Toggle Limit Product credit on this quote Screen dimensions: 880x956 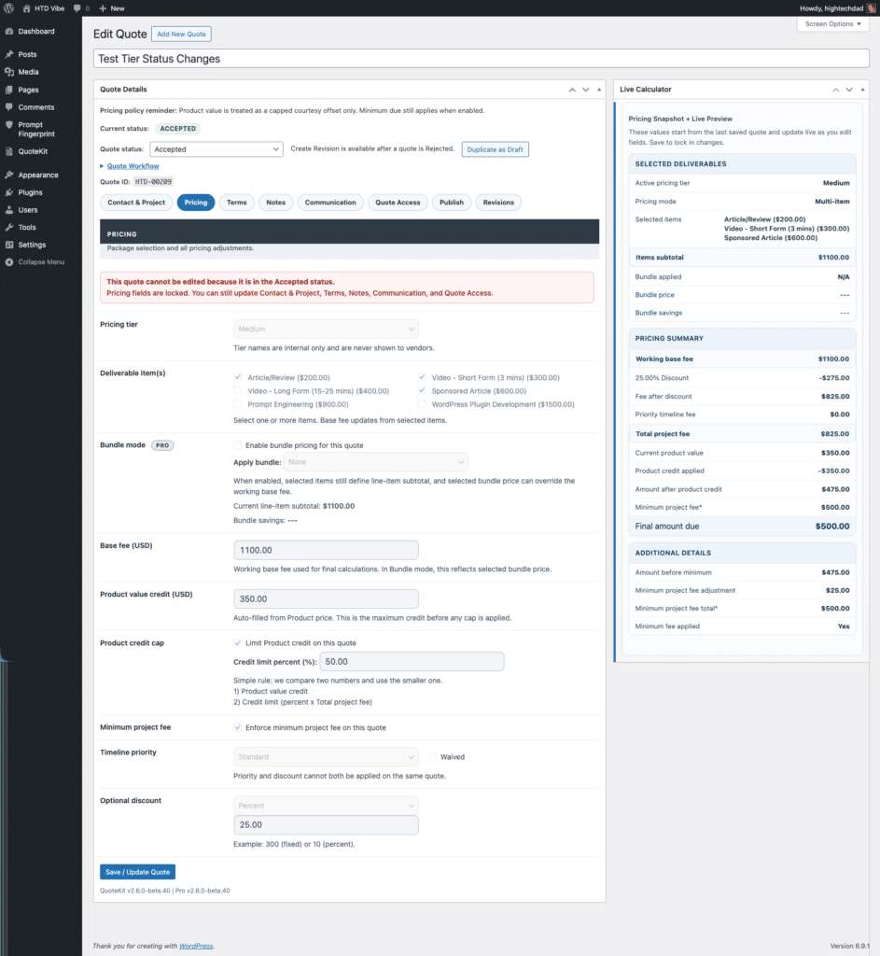238,642
